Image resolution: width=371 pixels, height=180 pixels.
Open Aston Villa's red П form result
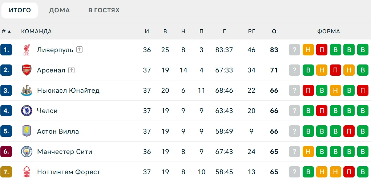(x=349, y=131)
